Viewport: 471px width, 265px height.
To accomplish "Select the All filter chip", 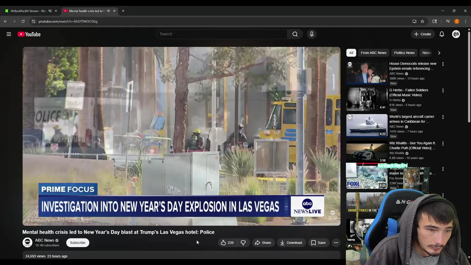I will tap(351, 53).
